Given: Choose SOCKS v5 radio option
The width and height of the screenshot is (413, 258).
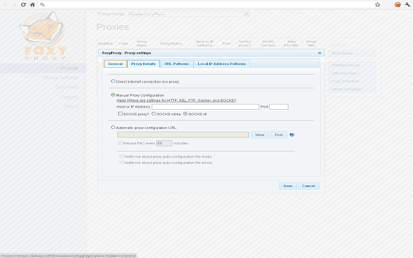Looking at the screenshot, I should [x=185, y=114].
